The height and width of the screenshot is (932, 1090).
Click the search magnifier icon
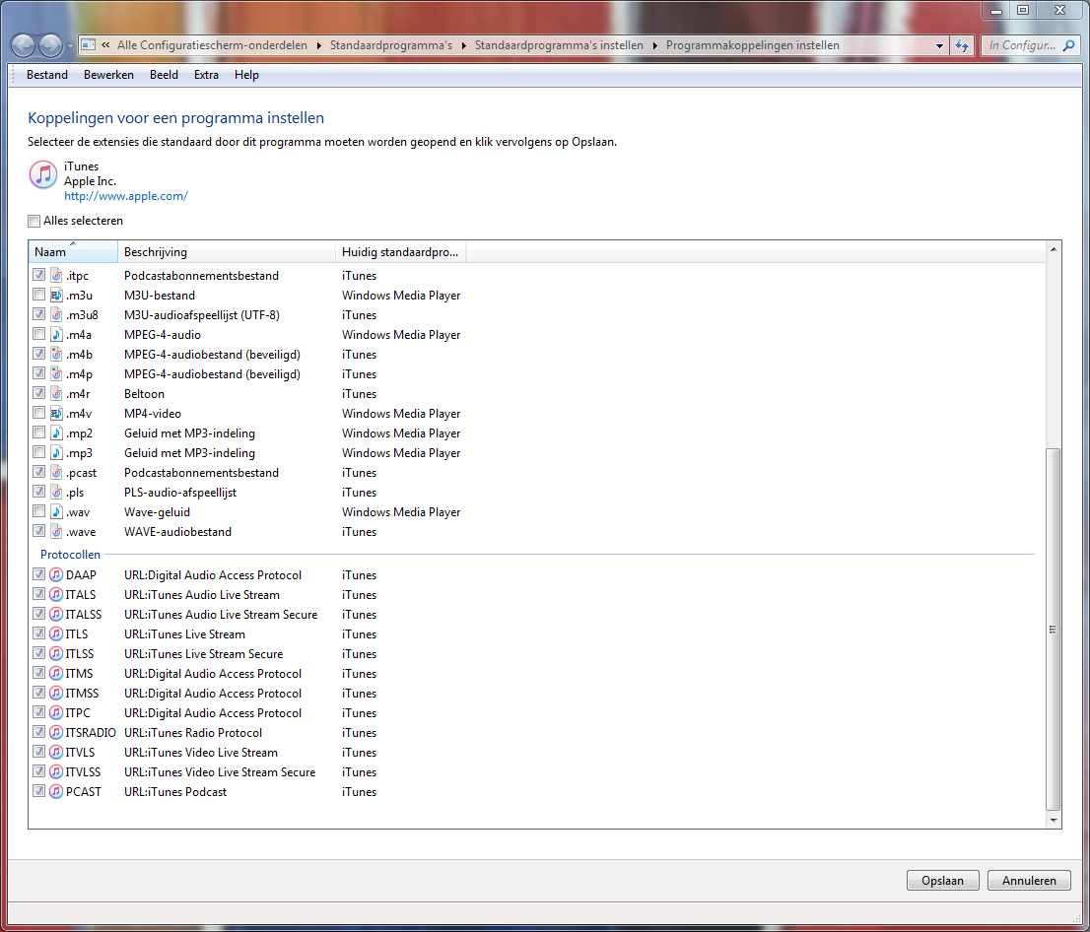tap(1068, 46)
